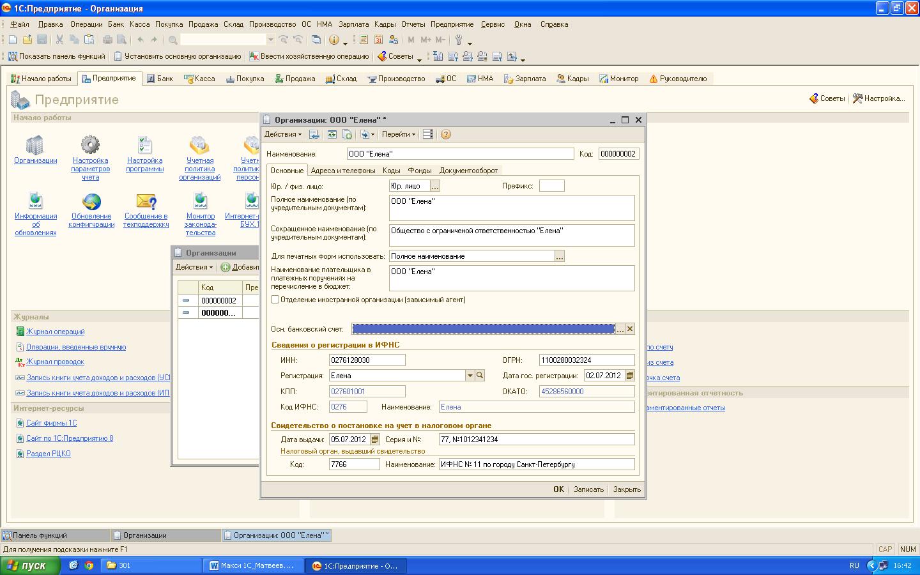This screenshot has height=575, width=920.
Task: Open Информация об обновлениях icon
Action: click(x=36, y=201)
